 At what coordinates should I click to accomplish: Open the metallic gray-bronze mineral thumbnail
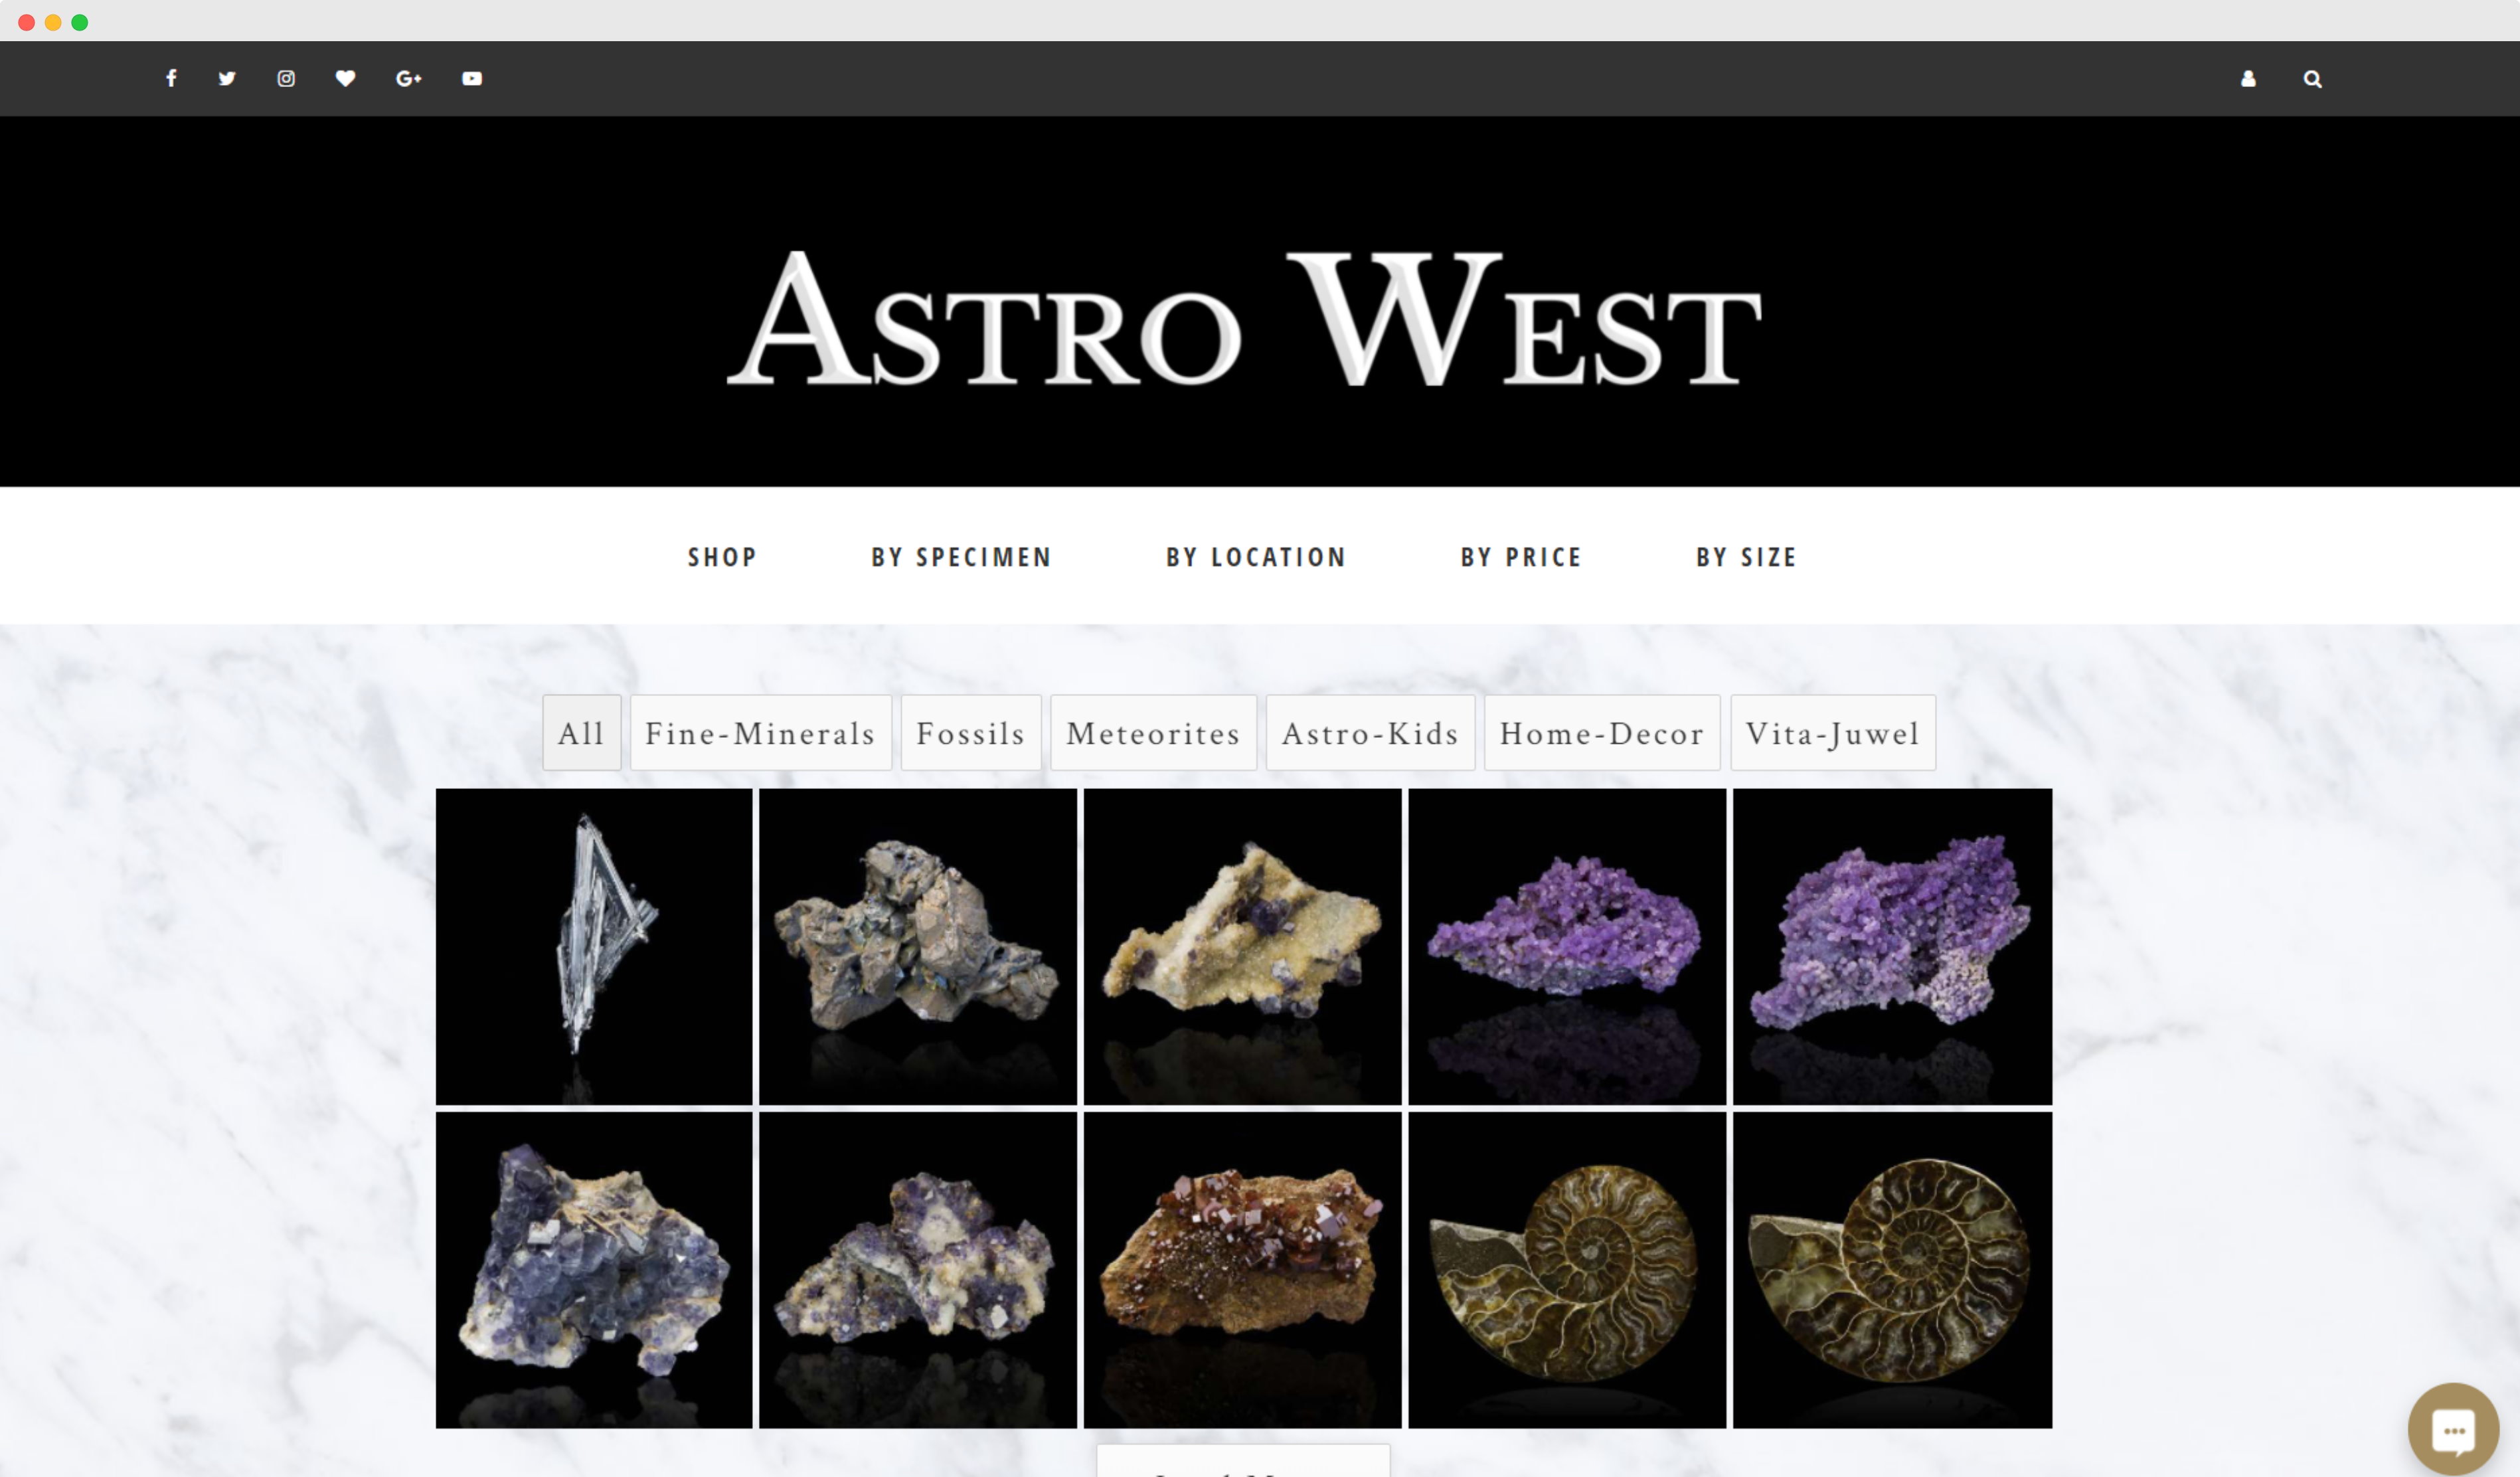point(918,946)
